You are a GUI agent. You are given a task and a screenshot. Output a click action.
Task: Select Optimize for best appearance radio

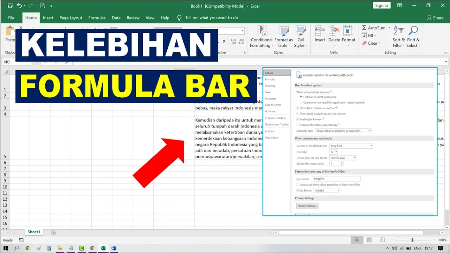[x=301, y=97]
